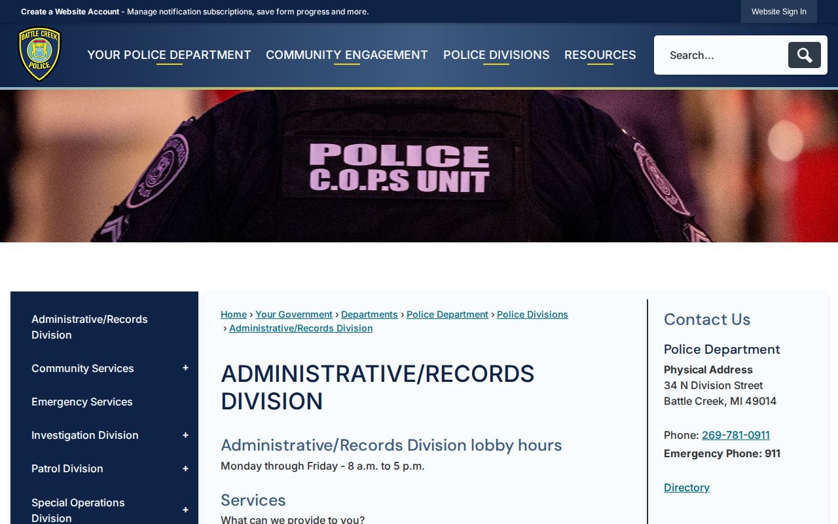Image resolution: width=838 pixels, height=524 pixels.
Task: Call the 269-781-0911 phone link
Action: (x=736, y=435)
